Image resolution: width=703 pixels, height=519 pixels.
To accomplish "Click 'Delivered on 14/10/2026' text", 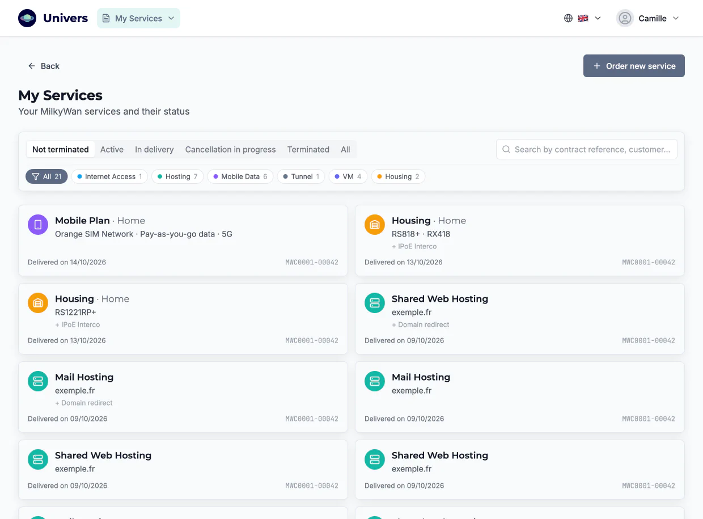I will tap(67, 262).
